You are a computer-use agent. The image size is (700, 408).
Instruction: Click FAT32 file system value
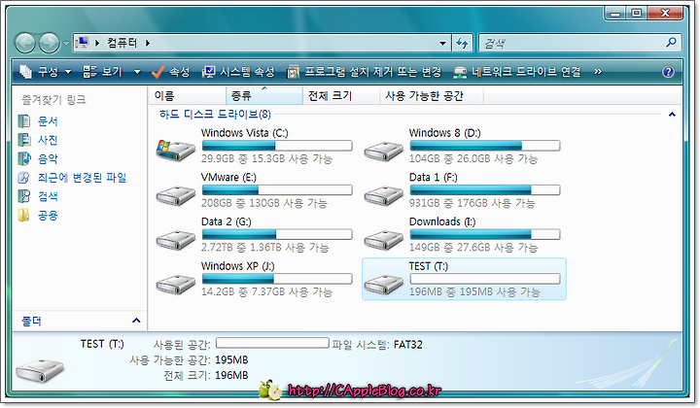click(x=408, y=345)
